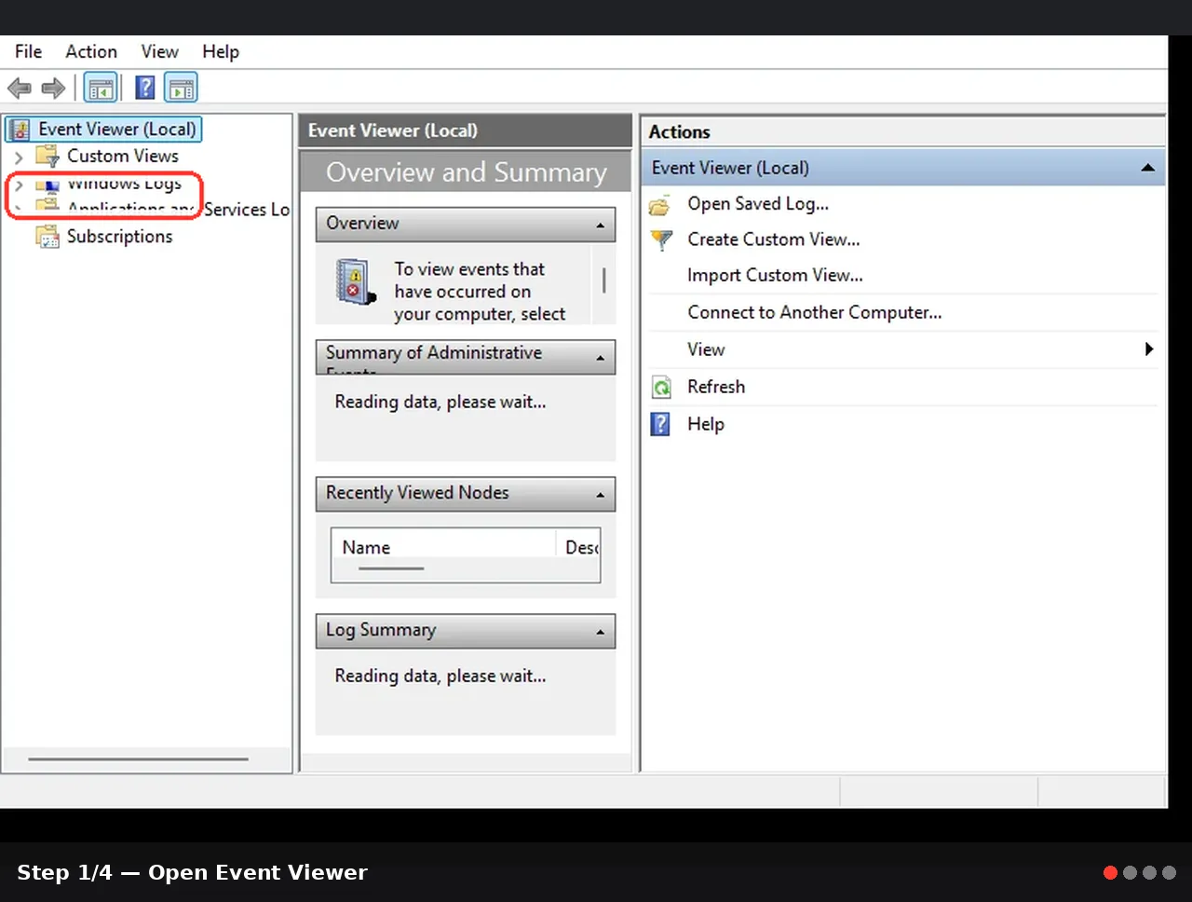This screenshot has height=902, width=1192.
Task: Click the horizontal scrollbar in the tree pane
Action: pyautogui.click(x=138, y=759)
